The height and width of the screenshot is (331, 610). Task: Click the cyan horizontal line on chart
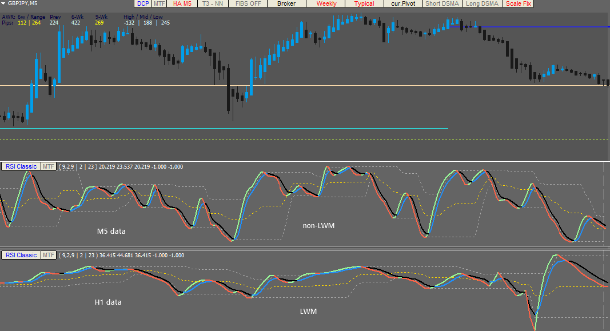(224, 129)
